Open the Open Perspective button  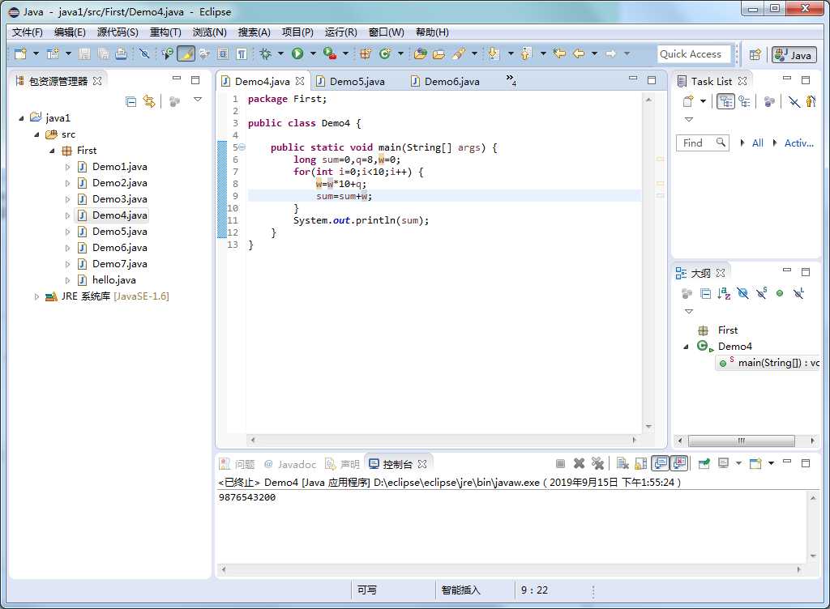pos(755,54)
